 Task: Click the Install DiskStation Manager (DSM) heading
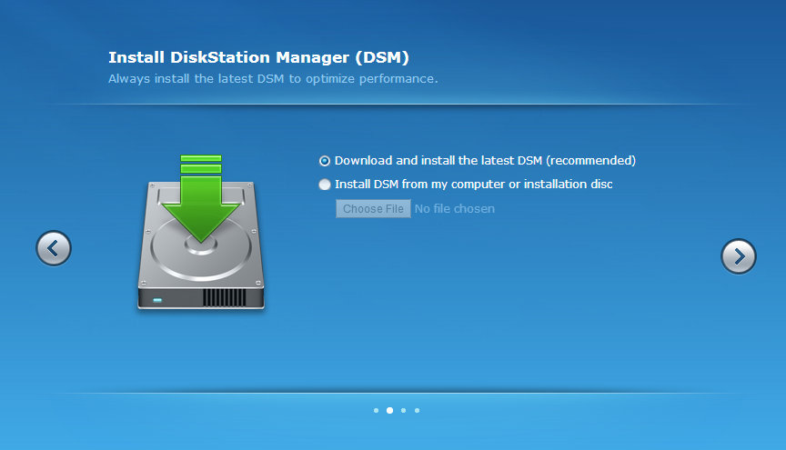click(258, 57)
